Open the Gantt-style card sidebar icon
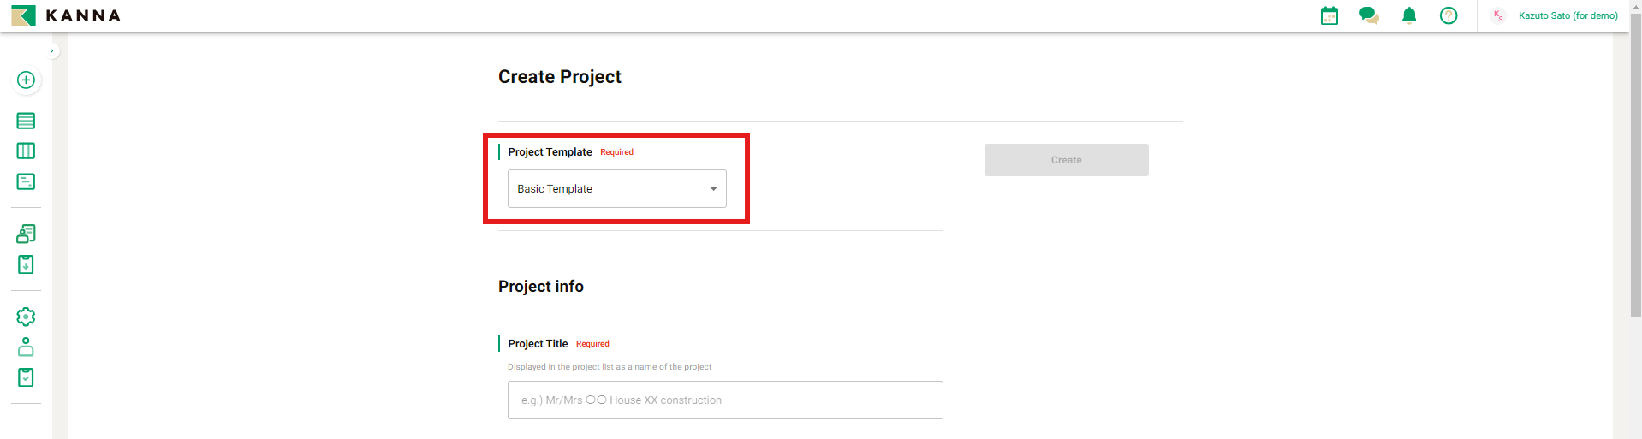This screenshot has height=439, width=1642. pyautogui.click(x=26, y=181)
